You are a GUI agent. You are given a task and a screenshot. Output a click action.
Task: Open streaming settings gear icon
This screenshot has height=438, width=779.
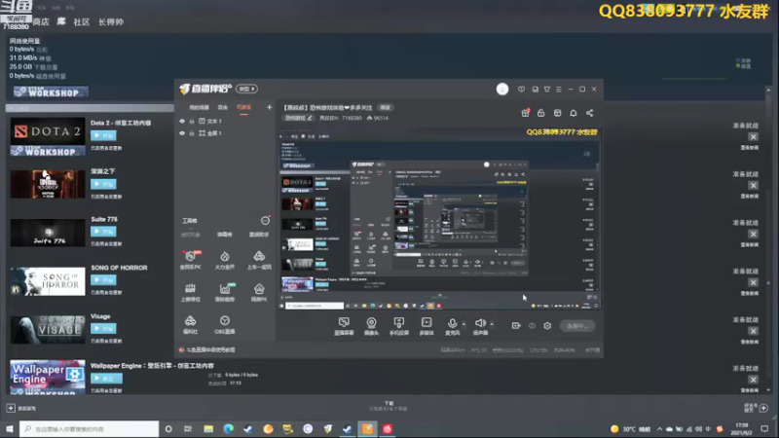coord(547,326)
